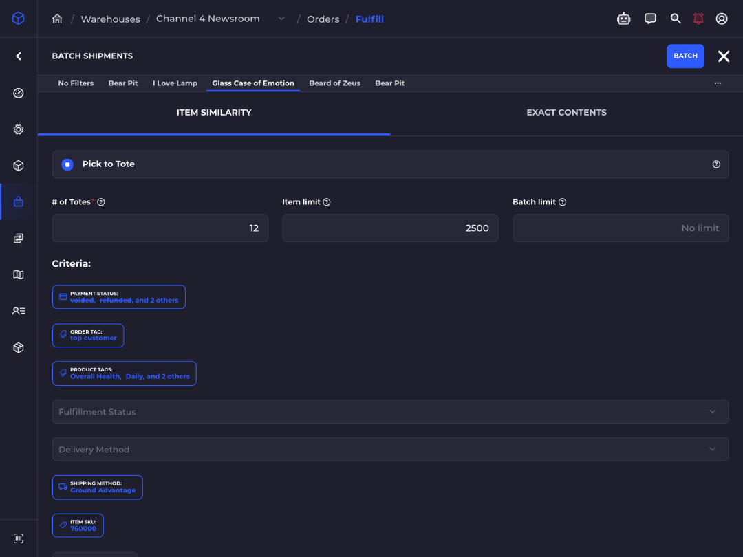The height and width of the screenshot is (557, 743).
Task: Select the I Love Lamp filter tab
Action: [175, 83]
